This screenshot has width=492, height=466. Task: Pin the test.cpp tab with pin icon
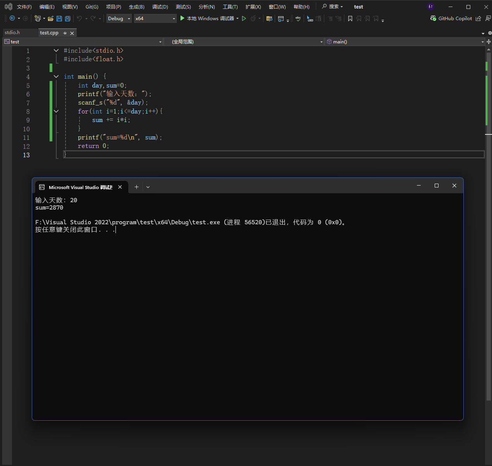click(65, 33)
